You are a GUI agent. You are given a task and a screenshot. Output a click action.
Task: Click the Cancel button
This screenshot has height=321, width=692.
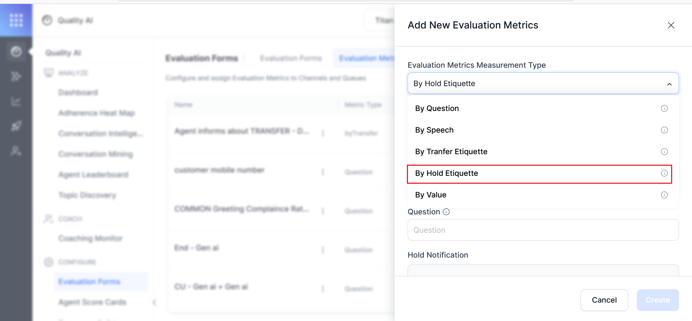(x=604, y=300)
